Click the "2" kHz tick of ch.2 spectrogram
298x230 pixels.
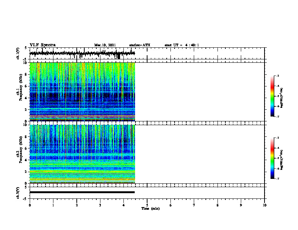click(26, 172)
